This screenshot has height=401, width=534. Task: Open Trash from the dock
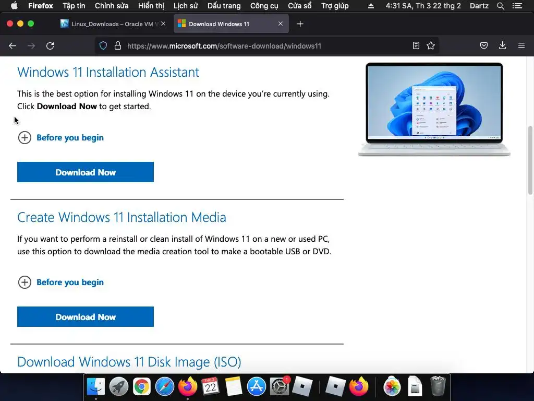[438, 386]
